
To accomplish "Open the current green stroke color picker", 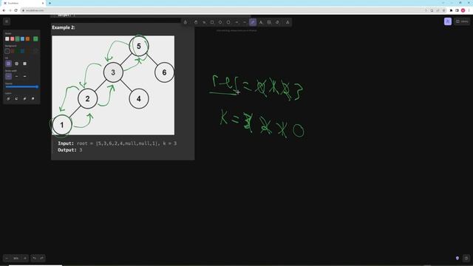I will coord(35,39).
